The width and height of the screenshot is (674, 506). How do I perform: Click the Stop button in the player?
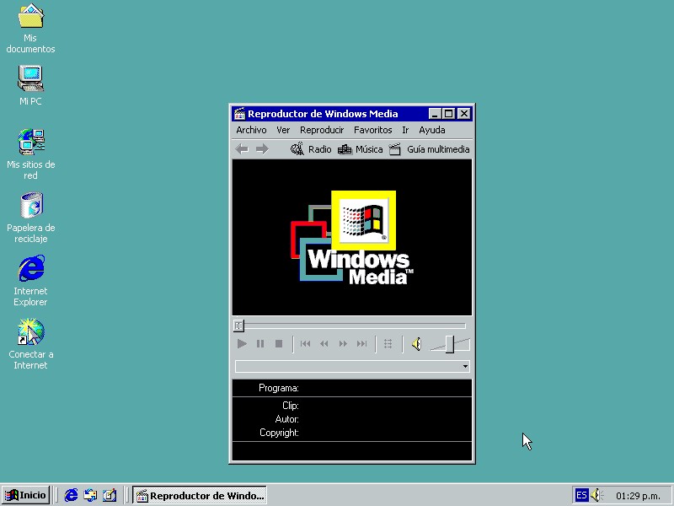click(279, 344)
